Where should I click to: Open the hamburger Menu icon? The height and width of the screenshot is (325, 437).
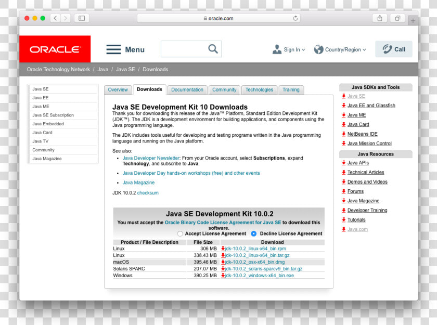pyautogui.click(x=113, y=49)
